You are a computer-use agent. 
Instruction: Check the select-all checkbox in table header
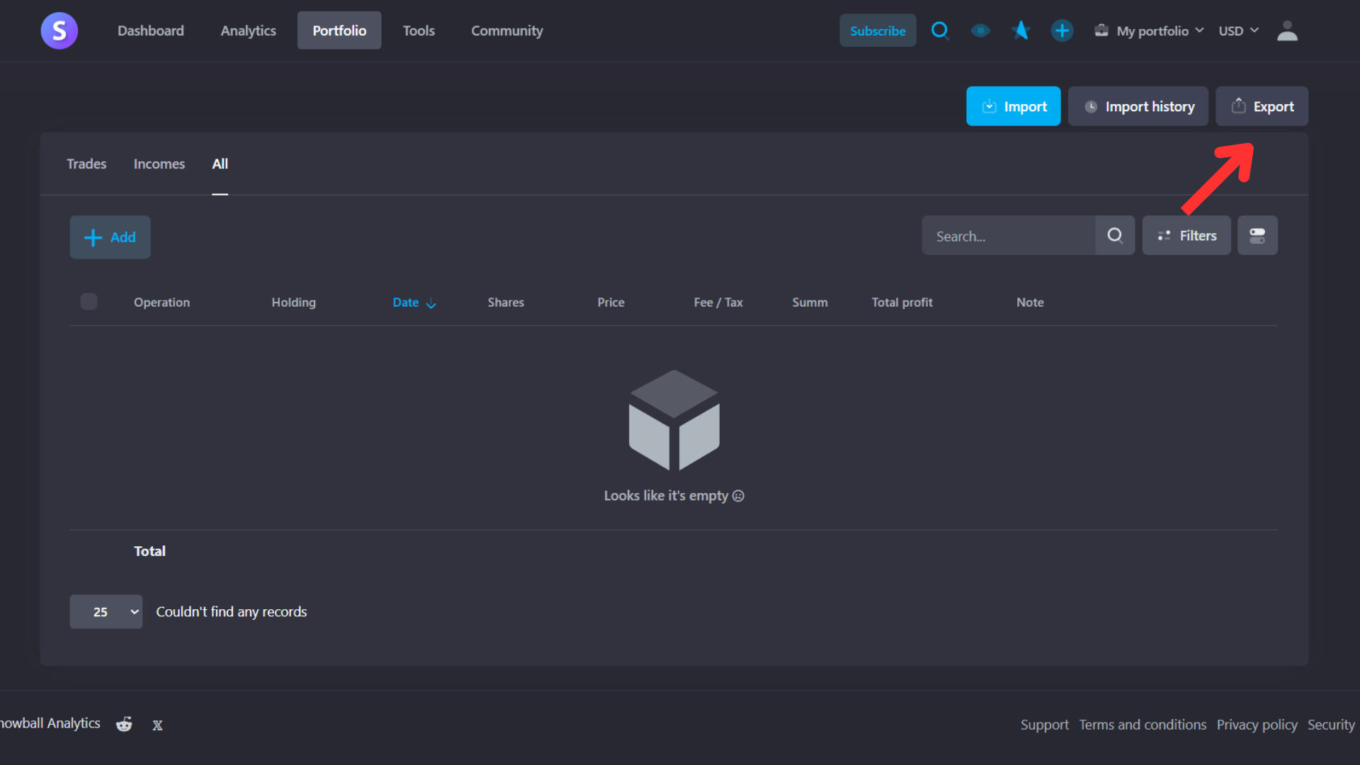coord(89,302)
